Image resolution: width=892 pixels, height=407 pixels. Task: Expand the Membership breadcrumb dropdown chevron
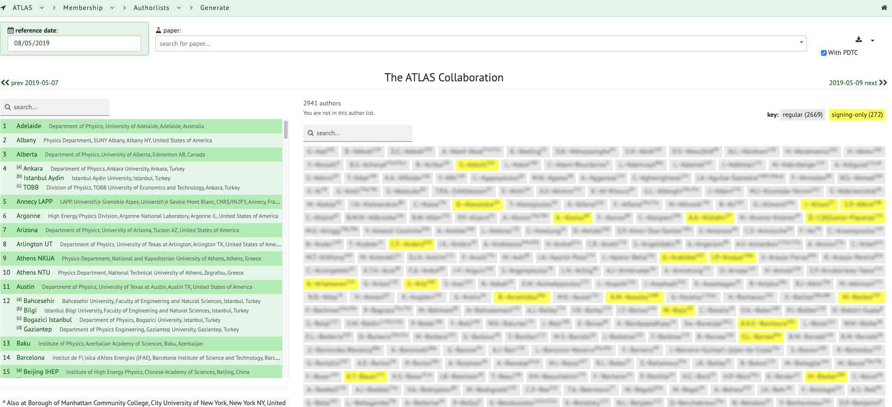[x=112, y=8]
